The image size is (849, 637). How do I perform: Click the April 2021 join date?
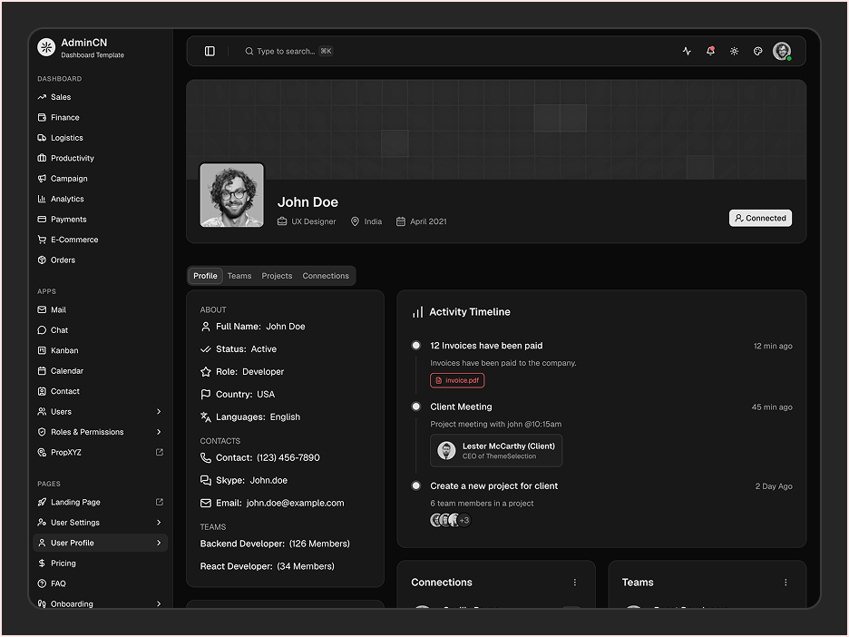(421, 221)
